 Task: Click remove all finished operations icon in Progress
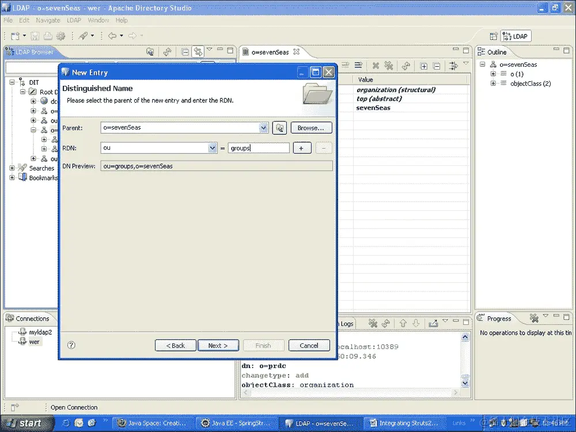tap(534, 318)
